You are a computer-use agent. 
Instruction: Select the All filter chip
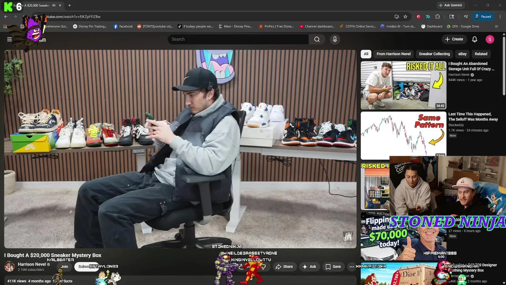pos(366,54)
